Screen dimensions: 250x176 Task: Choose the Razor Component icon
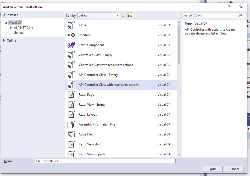tap(71, 45)
